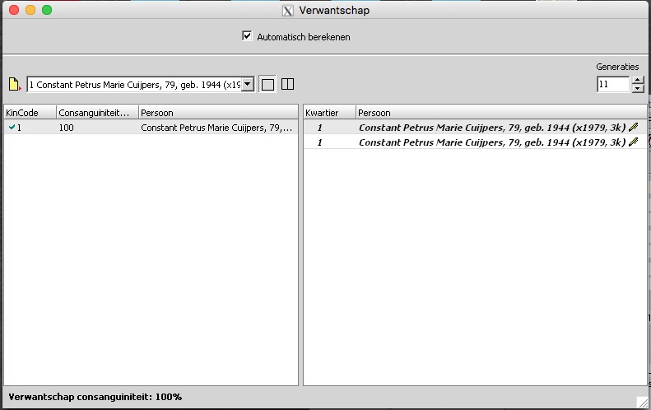Click the checkmark icon next to KinCode 1
The width and height of the screenshot is (651, 410).
(12, 128)
